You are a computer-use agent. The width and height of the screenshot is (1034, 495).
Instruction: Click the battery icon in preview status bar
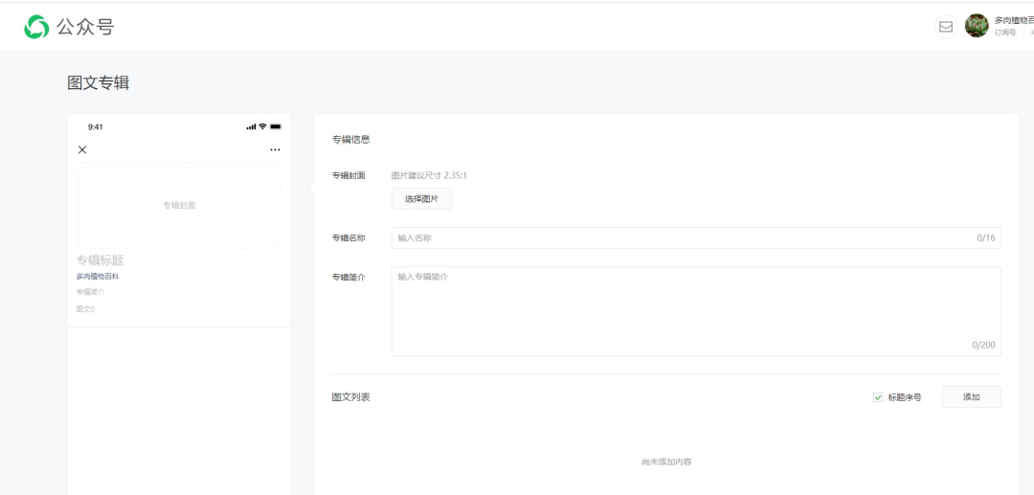pyautogui.click(x=276, y=126)
